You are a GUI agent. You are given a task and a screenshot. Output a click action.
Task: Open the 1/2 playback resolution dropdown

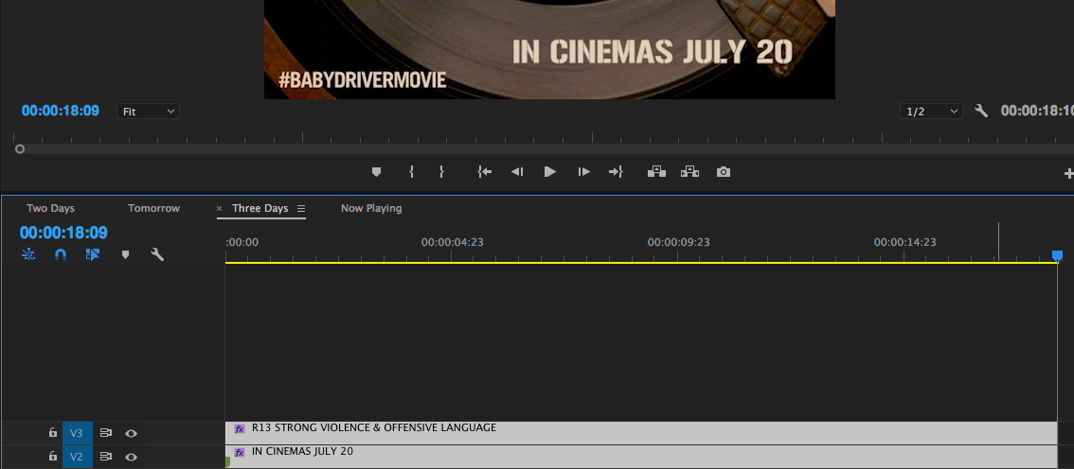tap(931, 112)
